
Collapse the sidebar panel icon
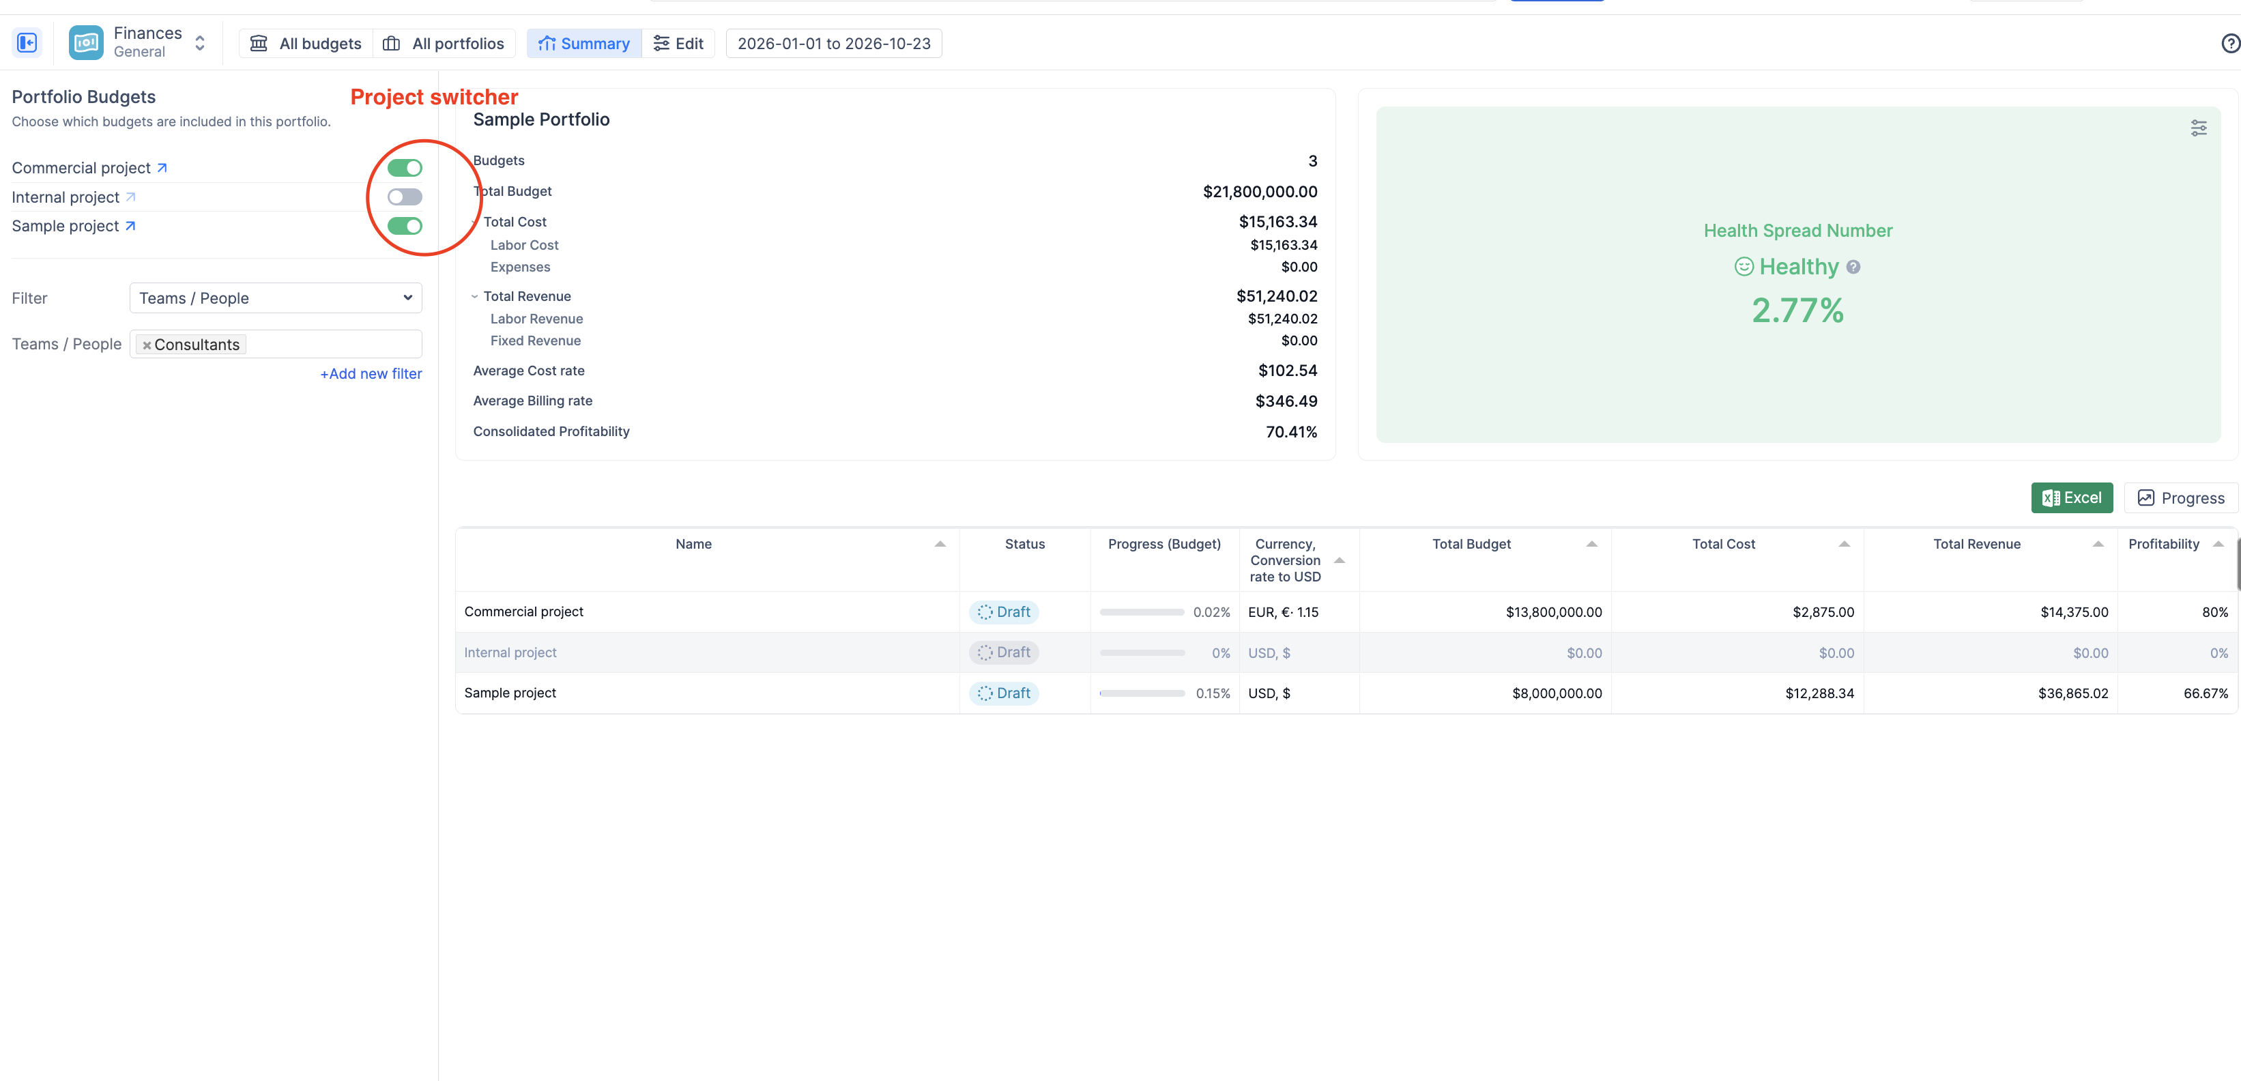coord(27,42)
